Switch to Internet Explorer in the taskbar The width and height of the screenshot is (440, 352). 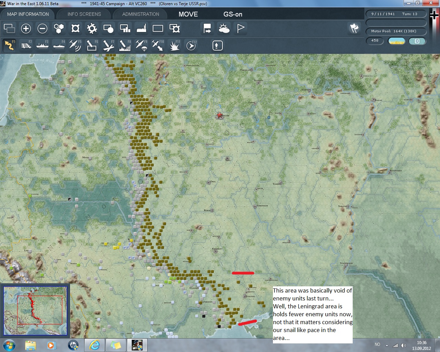tap(95, 345)
